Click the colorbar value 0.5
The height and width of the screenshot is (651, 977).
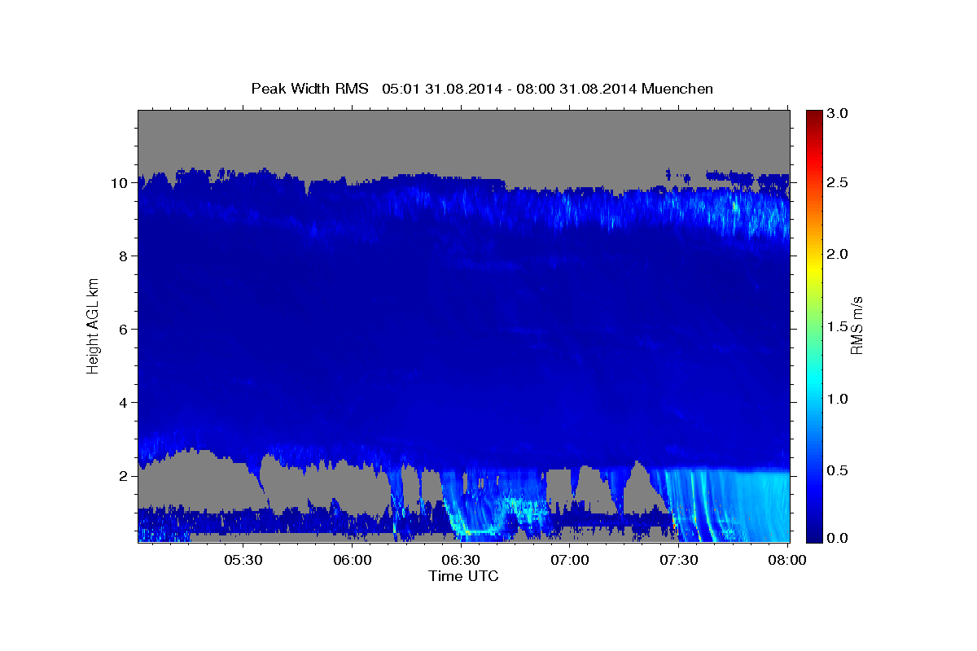[839, 470]
